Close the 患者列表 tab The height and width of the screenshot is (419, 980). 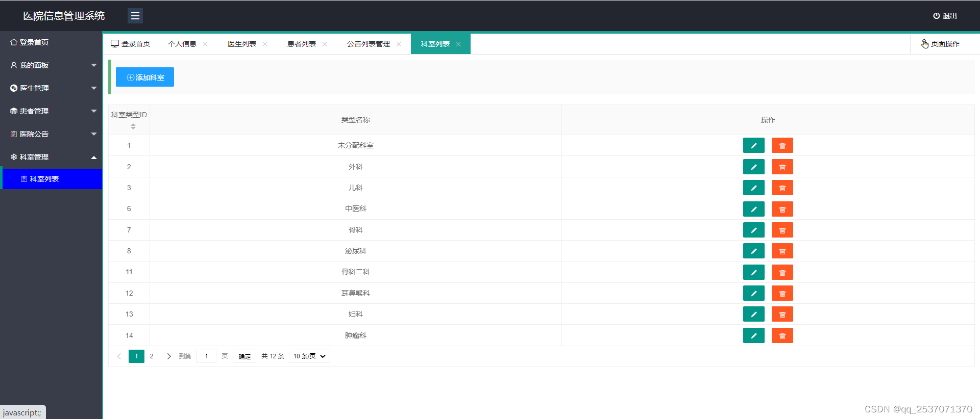pyautogui.click(x=325, y=44)
